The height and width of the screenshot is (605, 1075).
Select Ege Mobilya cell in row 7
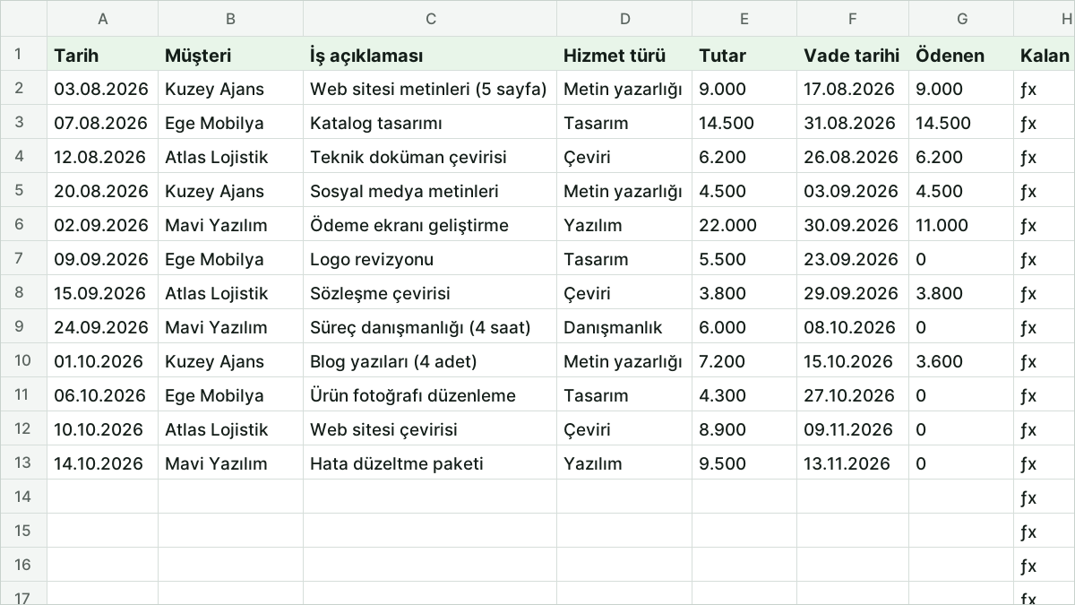[231, 259]
